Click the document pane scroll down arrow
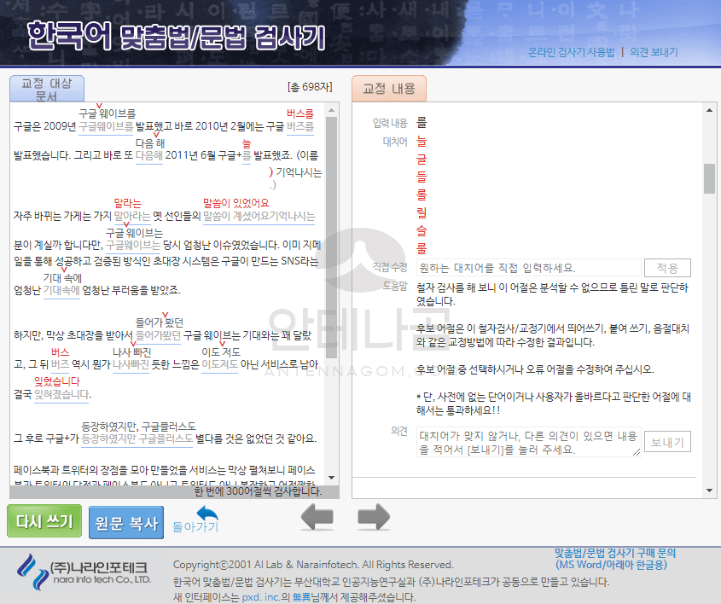This screenshot has height=604, width=721. point(332,478)
